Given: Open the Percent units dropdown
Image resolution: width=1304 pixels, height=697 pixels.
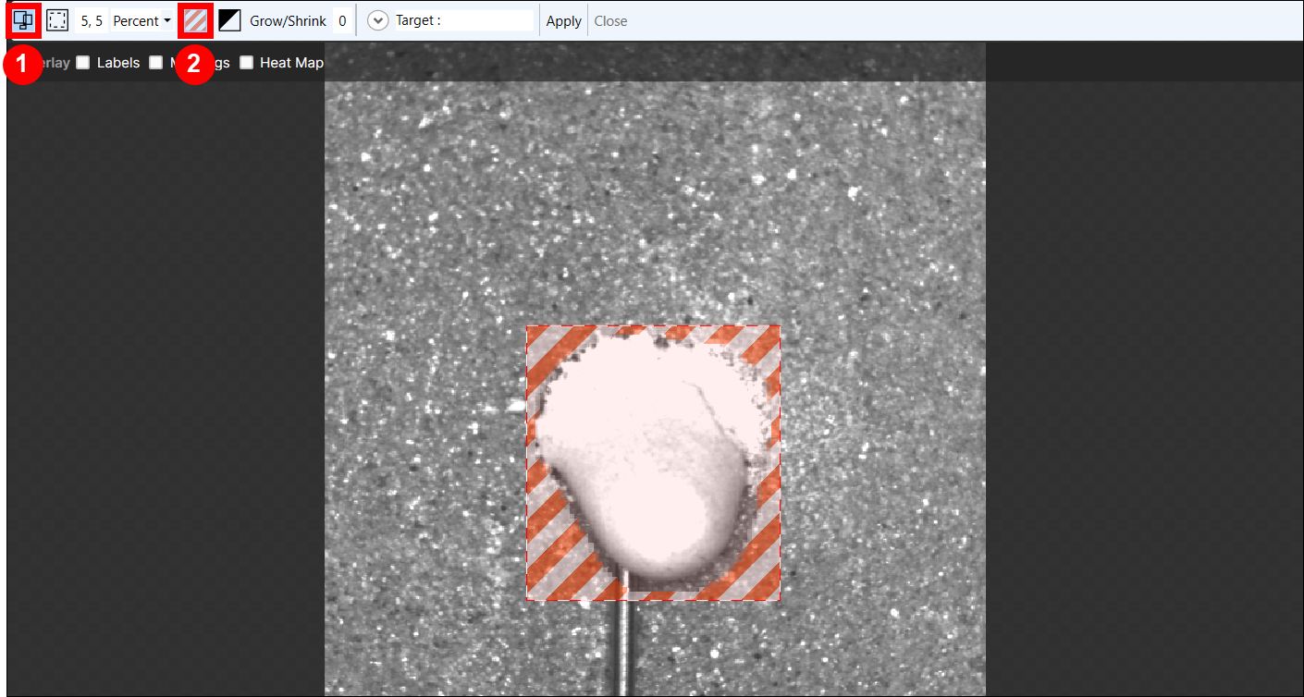Looking at the screenshot, I should [x=141, y=20].
